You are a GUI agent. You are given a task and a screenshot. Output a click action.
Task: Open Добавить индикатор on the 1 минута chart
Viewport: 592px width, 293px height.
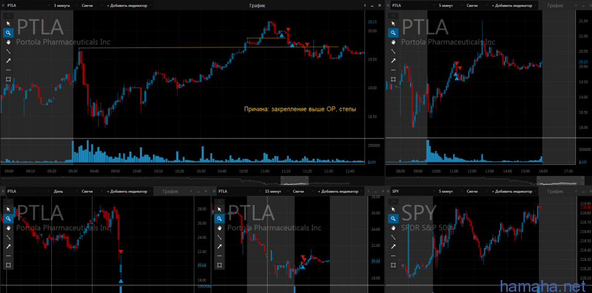[128, 6]
